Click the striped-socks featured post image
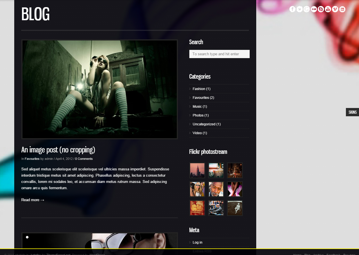 [x=99, y=89]
